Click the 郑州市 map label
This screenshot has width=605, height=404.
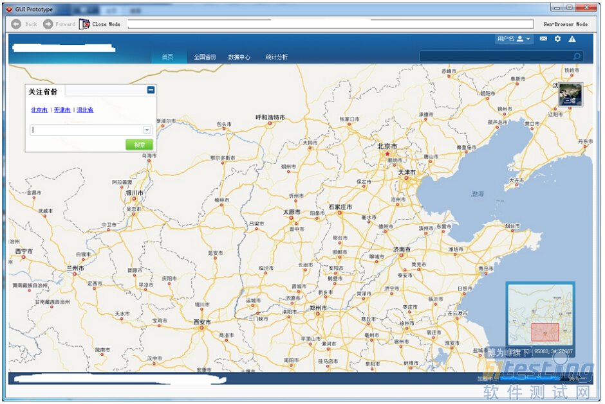click(319, 308)
